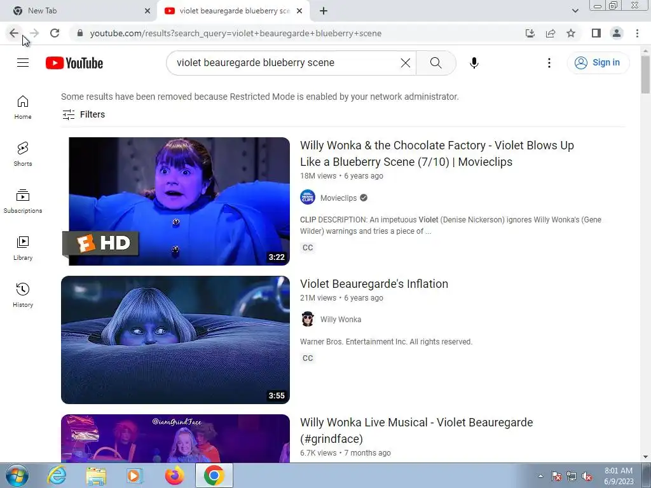Submit search with the magnifier button
Image resolution: width=651 pixels, height=488 pixels.
click(436, 63)
